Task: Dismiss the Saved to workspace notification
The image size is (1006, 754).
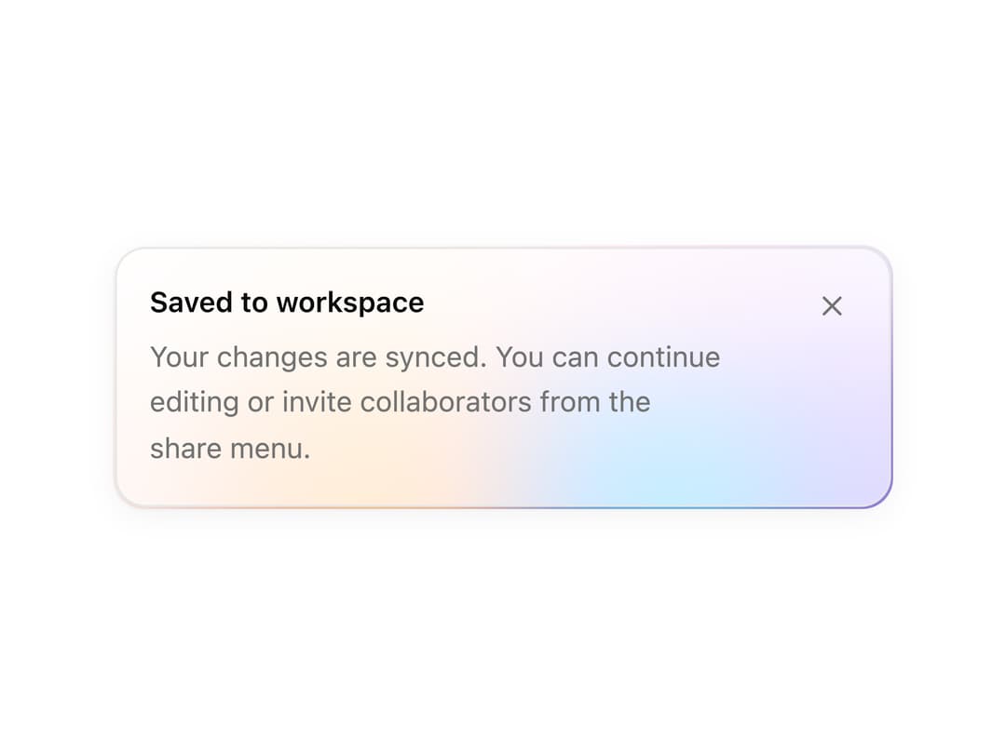Action: pyautogui.click(x=832, y=306)
